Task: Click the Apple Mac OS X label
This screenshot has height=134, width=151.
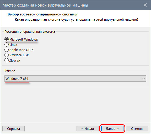Action: 21,50
